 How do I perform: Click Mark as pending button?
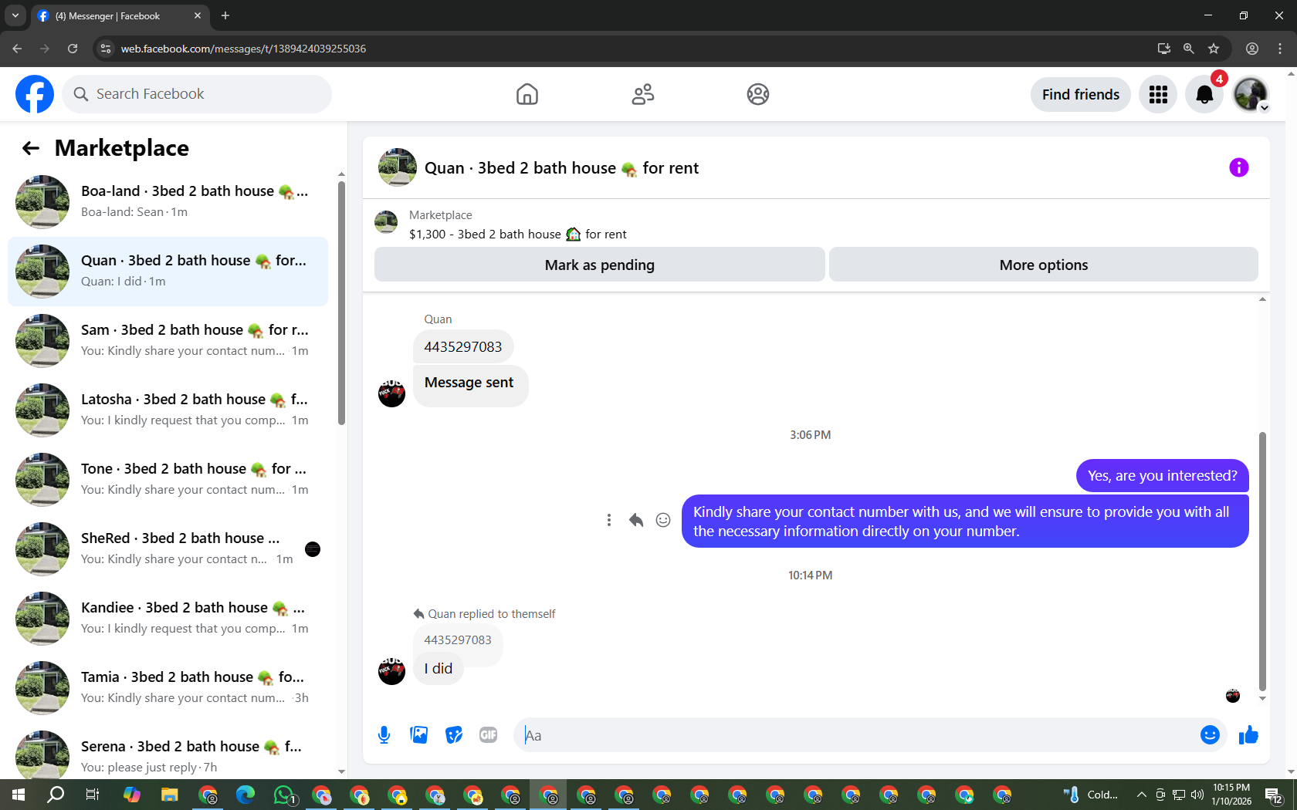tap(600, 265)
